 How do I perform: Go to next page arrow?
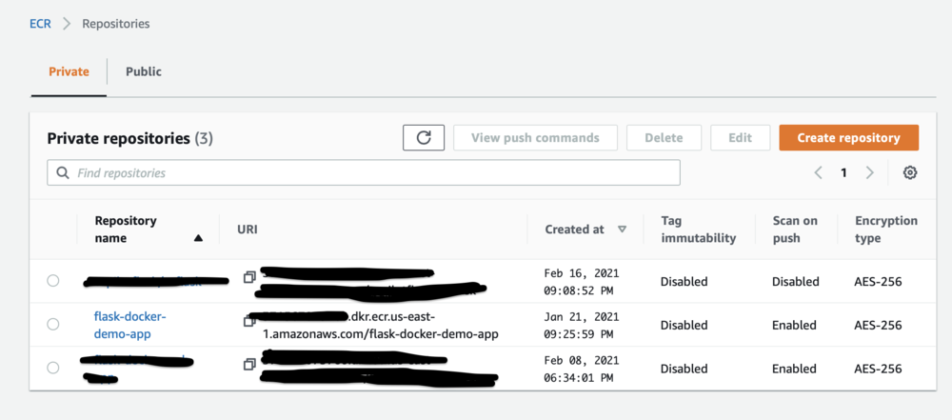[x=869, y=172]
